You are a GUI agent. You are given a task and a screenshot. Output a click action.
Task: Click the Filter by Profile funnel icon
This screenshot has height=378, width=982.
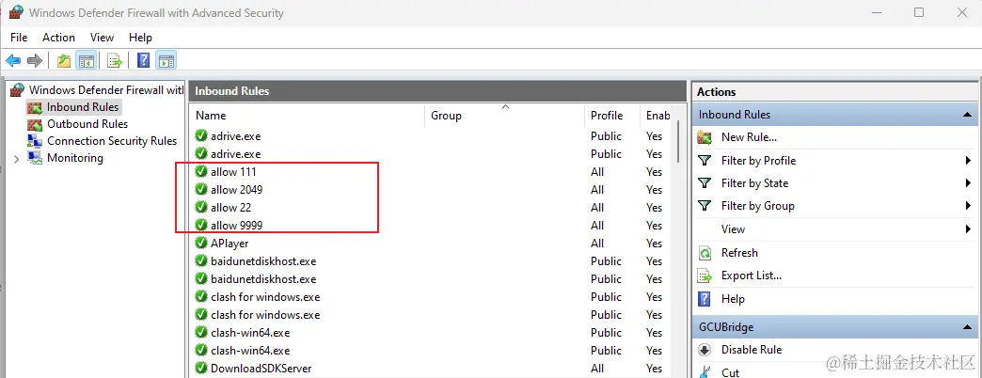pos(705,161)
